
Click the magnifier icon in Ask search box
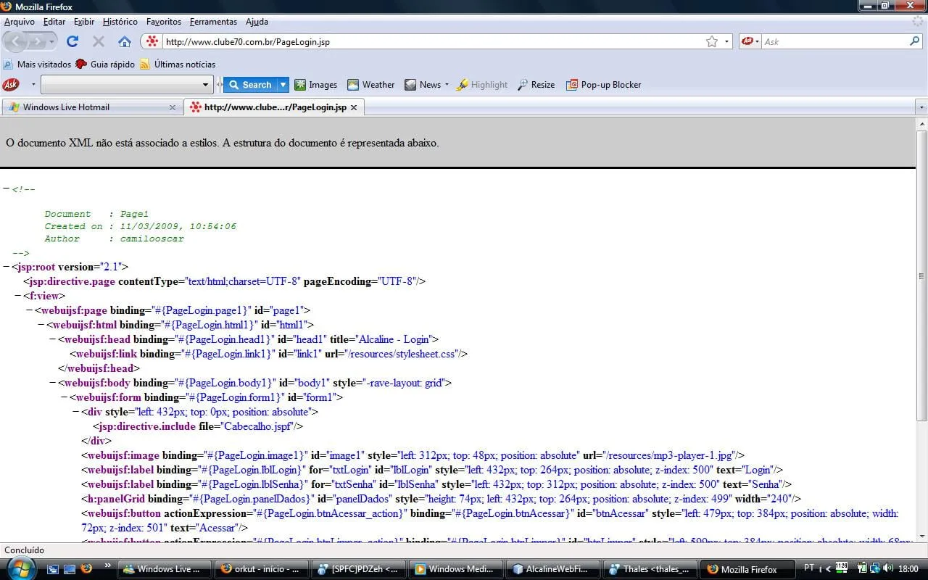point(914,41)
